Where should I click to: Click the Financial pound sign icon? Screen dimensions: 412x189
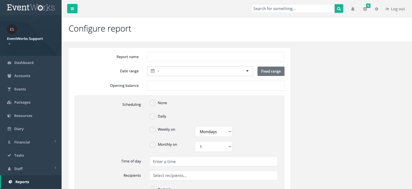pyautogui.click(x=9, y=142)
